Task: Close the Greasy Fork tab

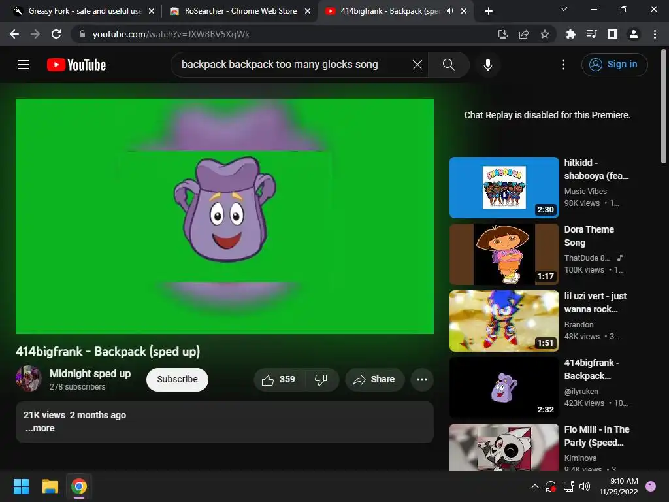Action: point(152,11)
